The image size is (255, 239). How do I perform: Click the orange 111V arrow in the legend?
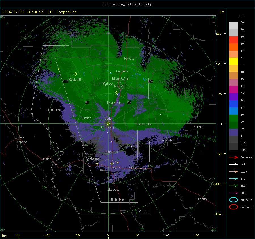click(233, 171)
